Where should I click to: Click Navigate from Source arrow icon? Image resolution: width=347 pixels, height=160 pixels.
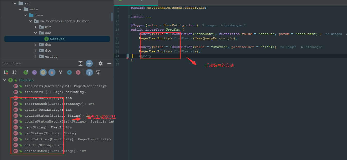pyautogui.click(x=98, y=72)
